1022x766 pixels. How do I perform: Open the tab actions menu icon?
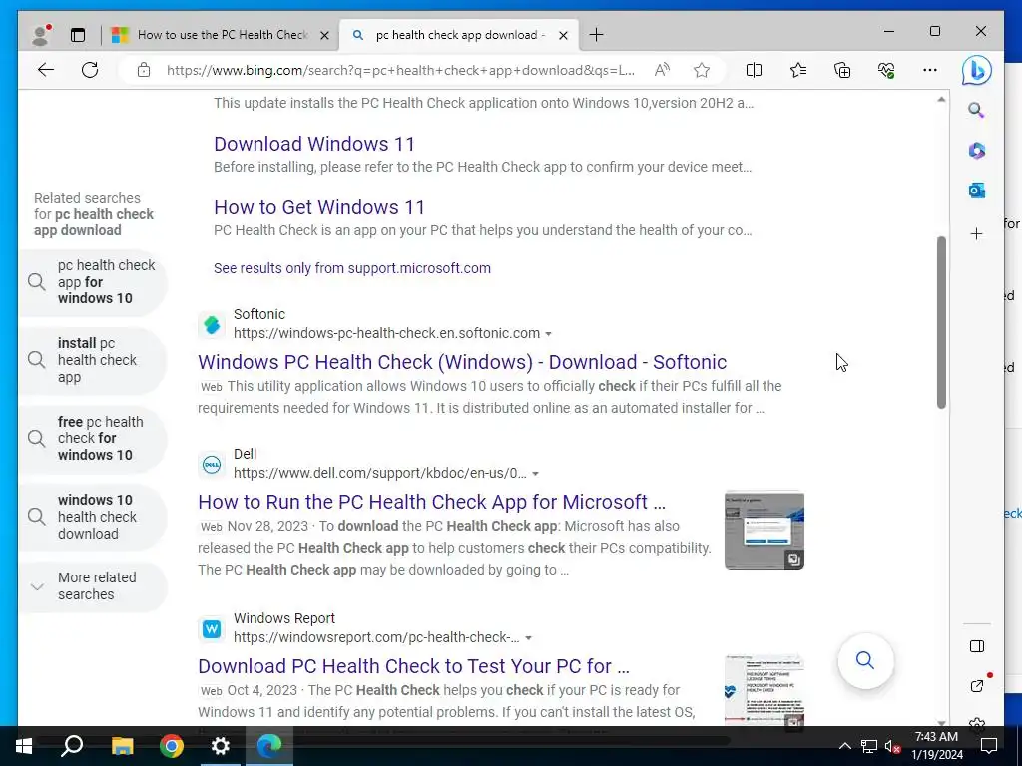[x=78, y=35]
